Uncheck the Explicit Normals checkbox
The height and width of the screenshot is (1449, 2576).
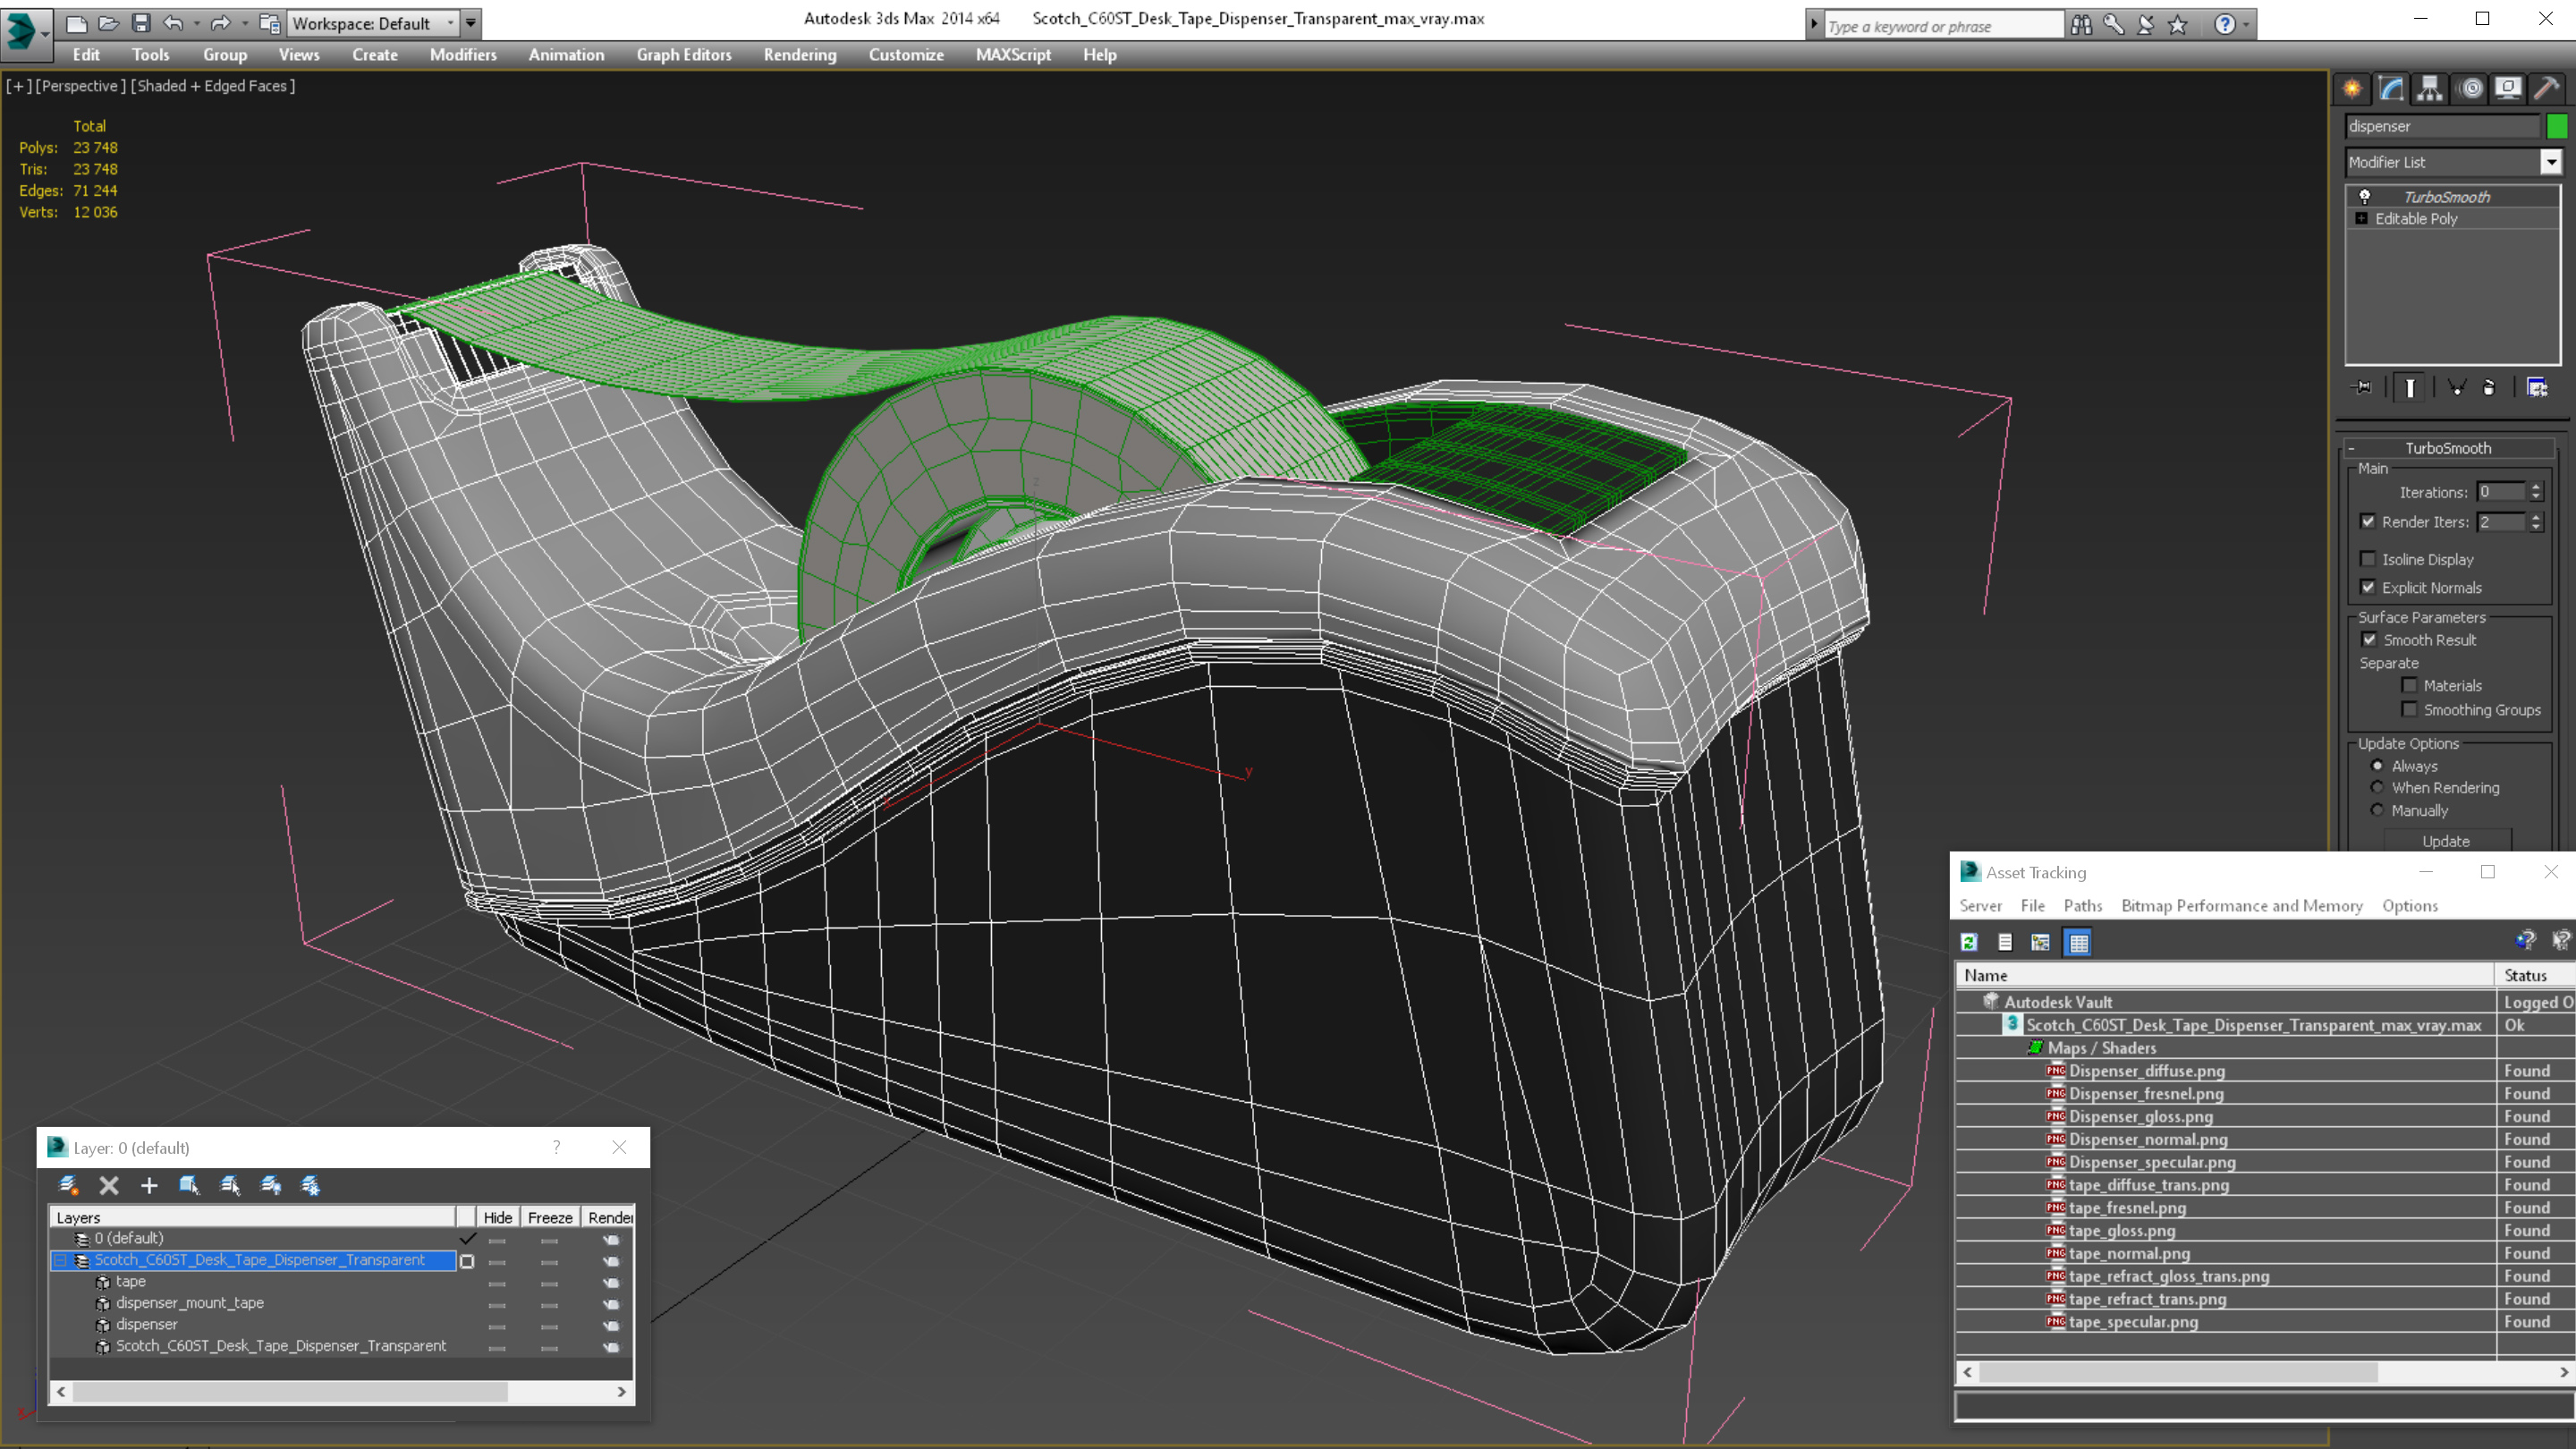click(x=2368, y=588)
